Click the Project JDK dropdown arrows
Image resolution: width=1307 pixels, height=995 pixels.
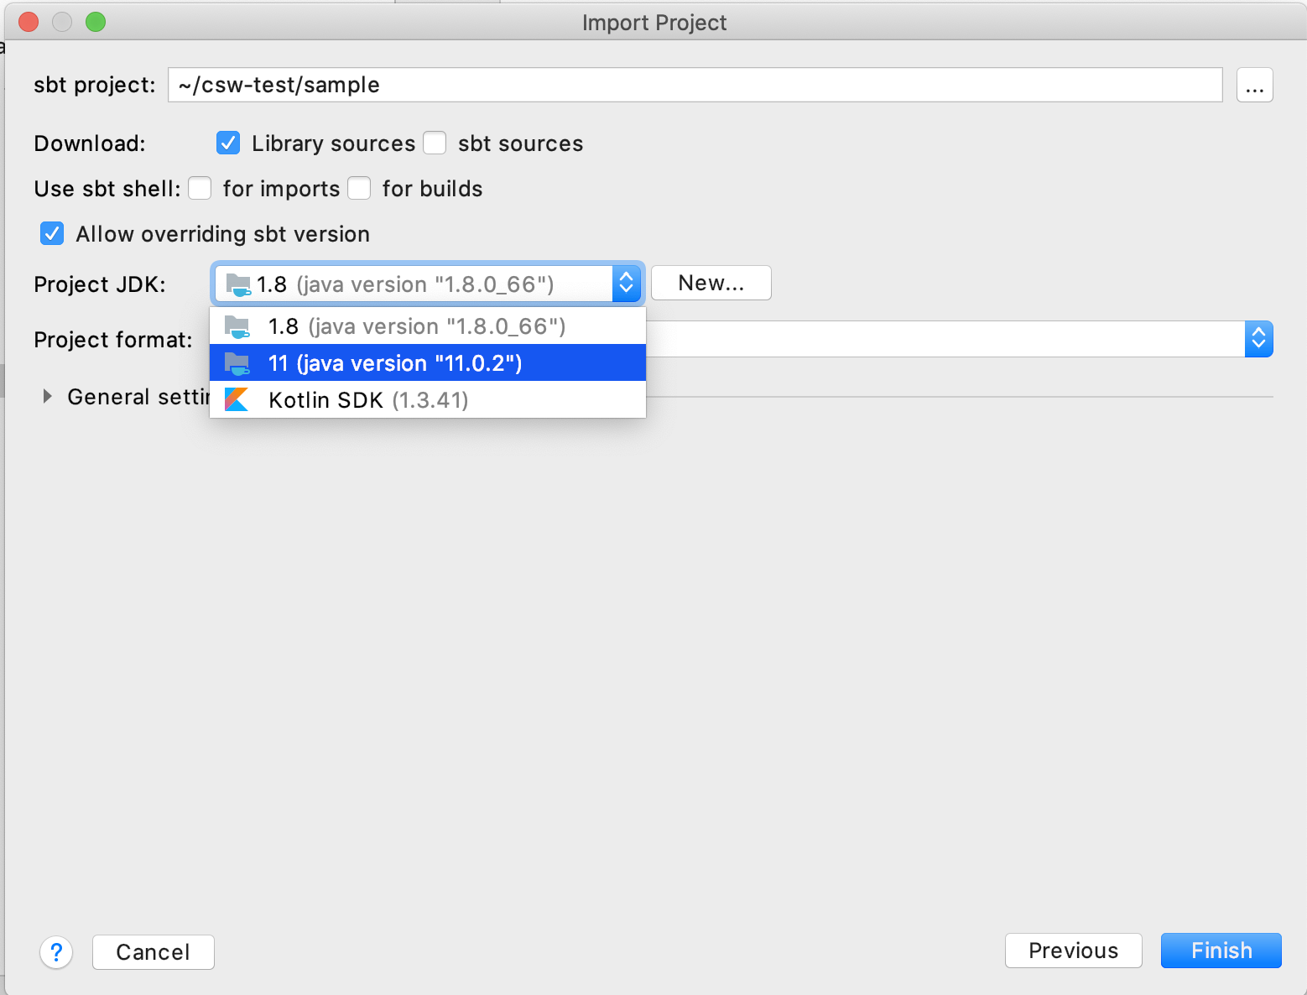[x=625, y=284]
